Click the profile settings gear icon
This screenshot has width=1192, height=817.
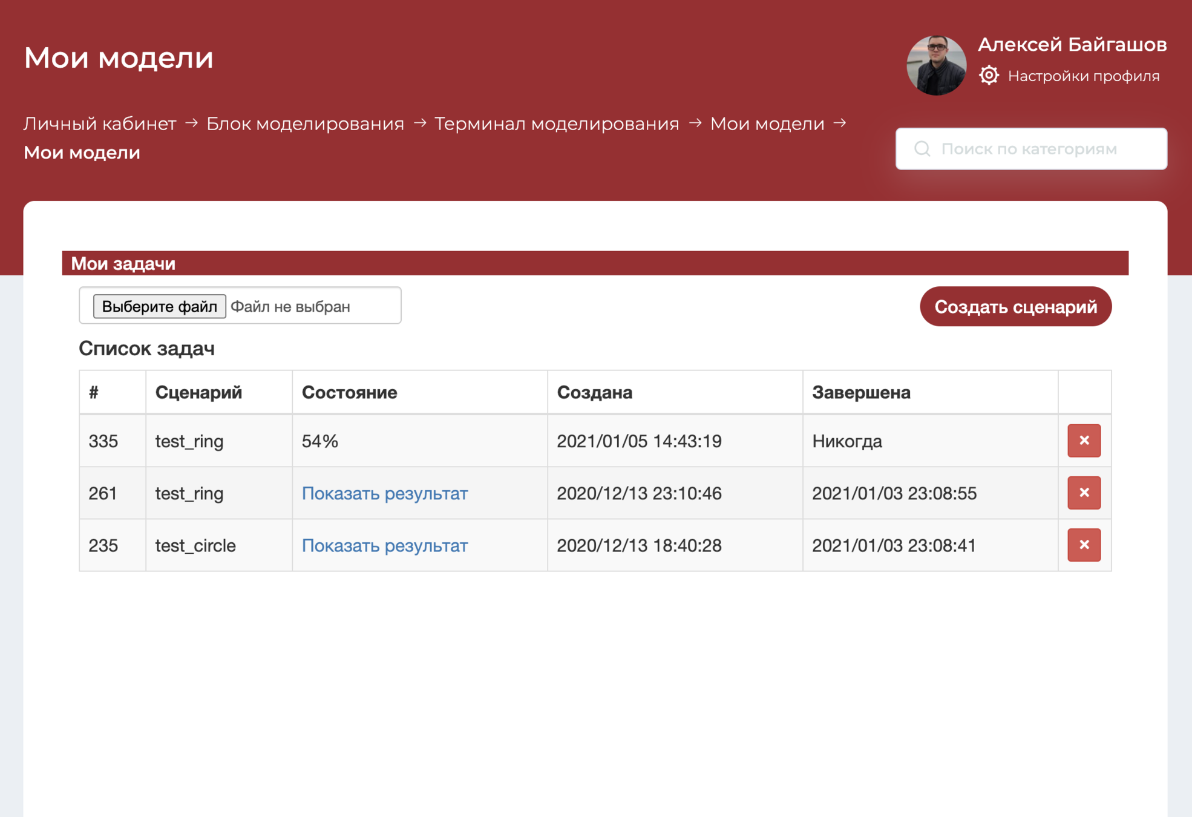(989, 76)
